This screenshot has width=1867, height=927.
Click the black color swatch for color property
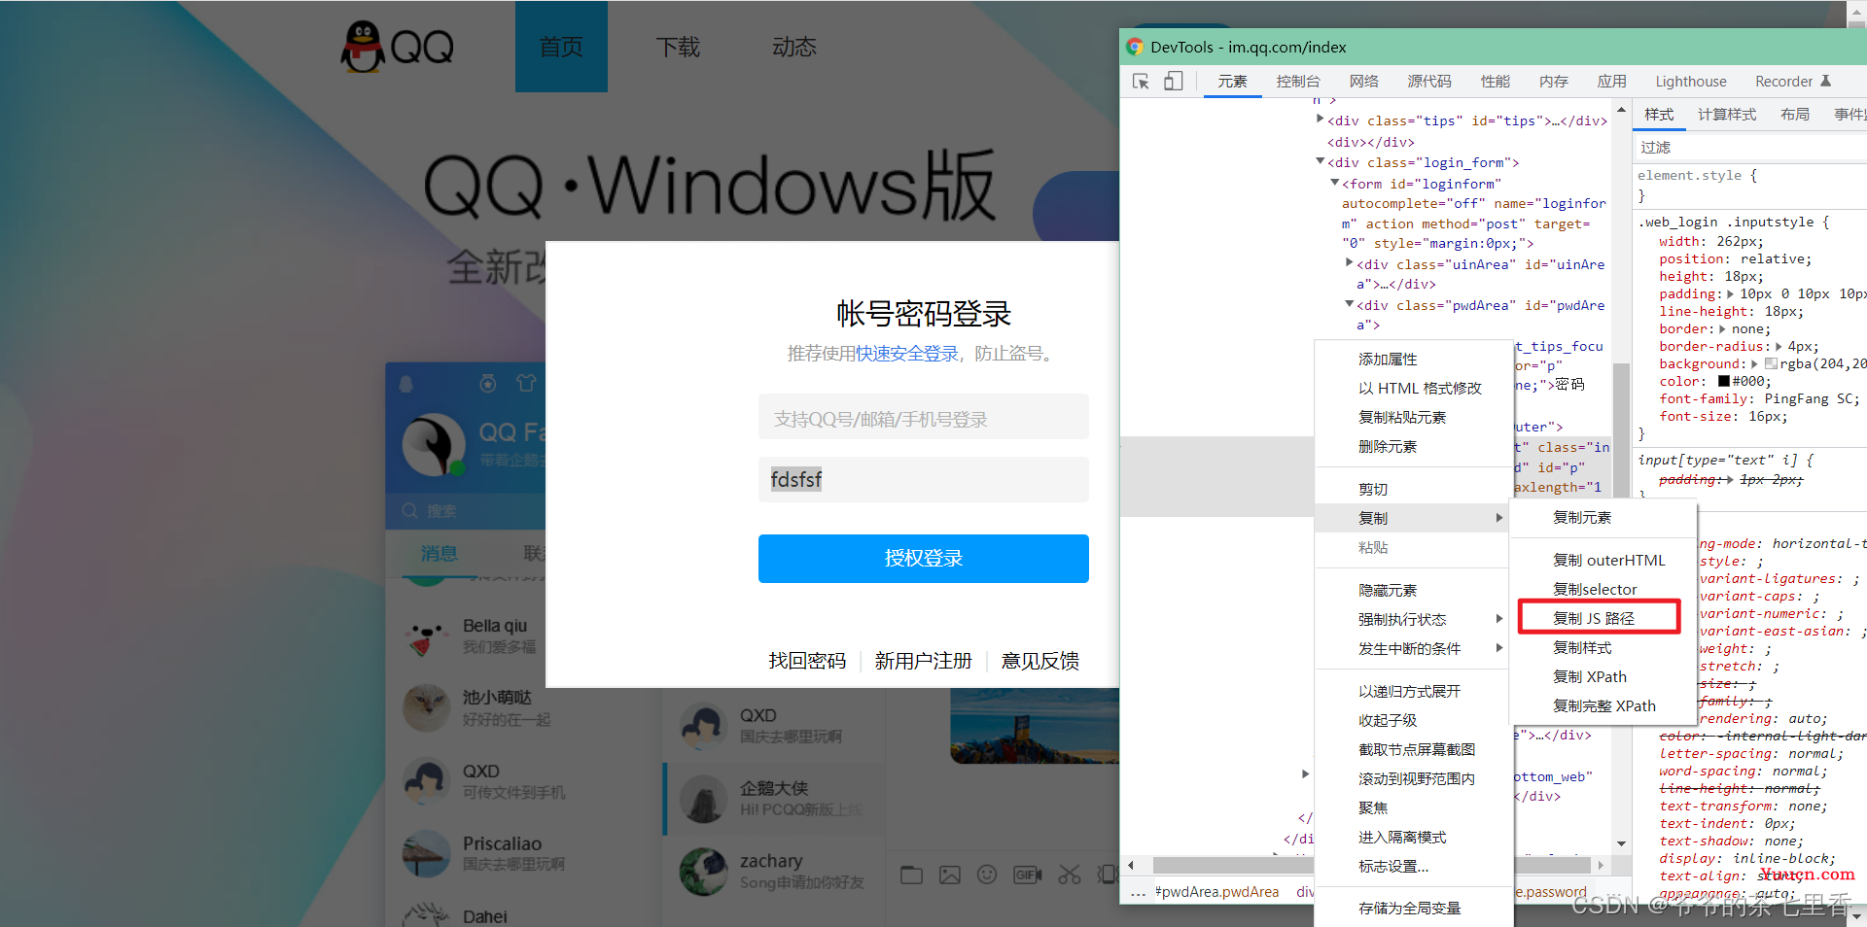(1724, 382)
